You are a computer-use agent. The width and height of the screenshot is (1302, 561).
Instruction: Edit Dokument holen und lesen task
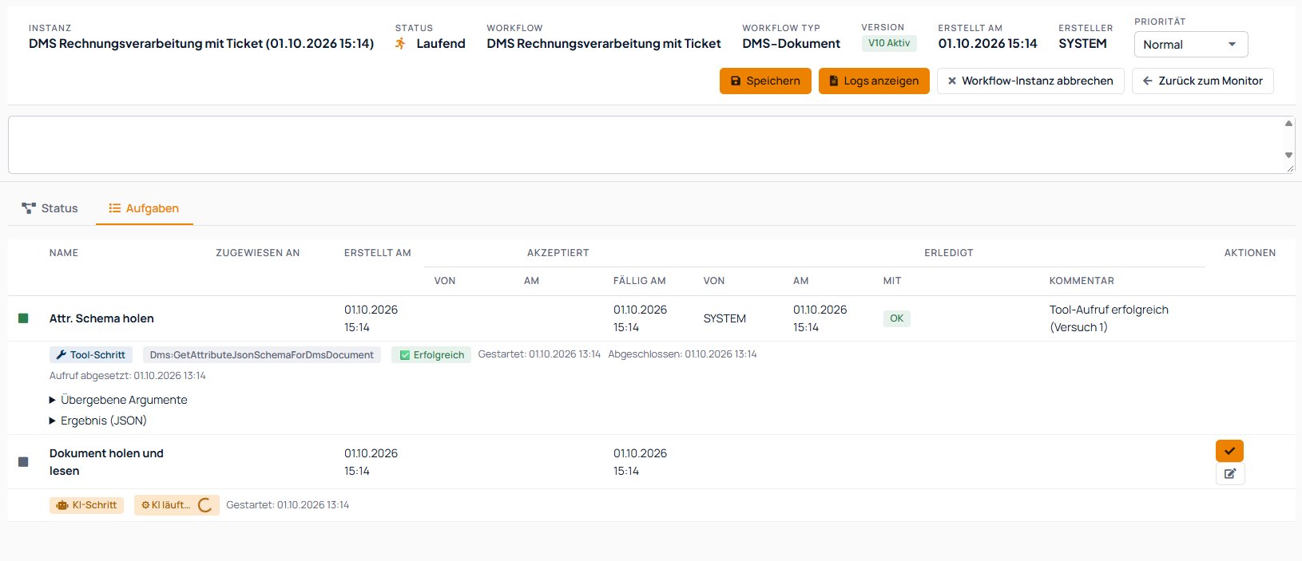click(1230, 474)
